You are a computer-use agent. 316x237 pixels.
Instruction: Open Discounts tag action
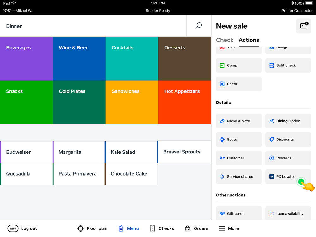[288, 140]
